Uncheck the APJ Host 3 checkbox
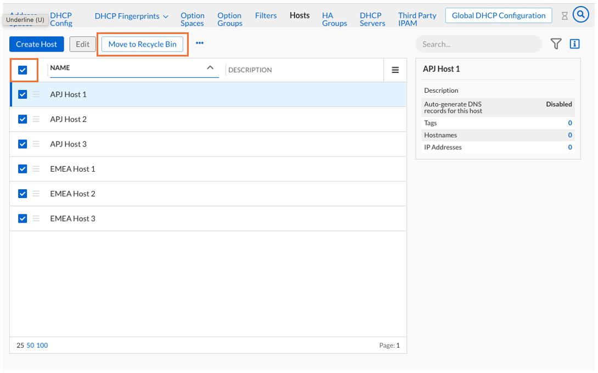 (x=22, y=144)
